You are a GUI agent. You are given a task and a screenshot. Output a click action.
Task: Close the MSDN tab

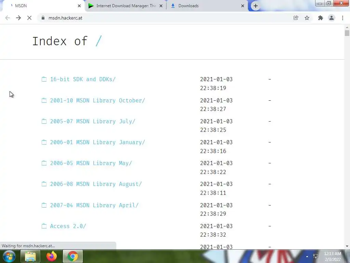tap(79, 6)
